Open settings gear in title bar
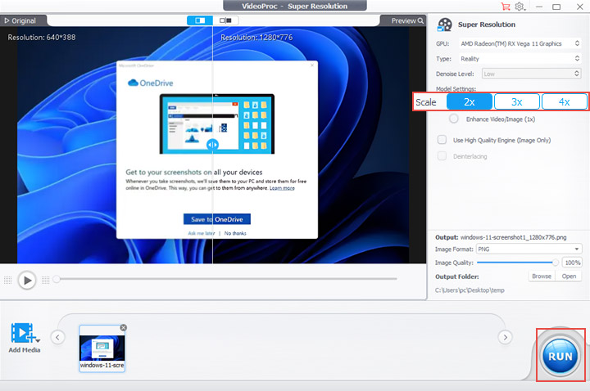 click(520, 7)
